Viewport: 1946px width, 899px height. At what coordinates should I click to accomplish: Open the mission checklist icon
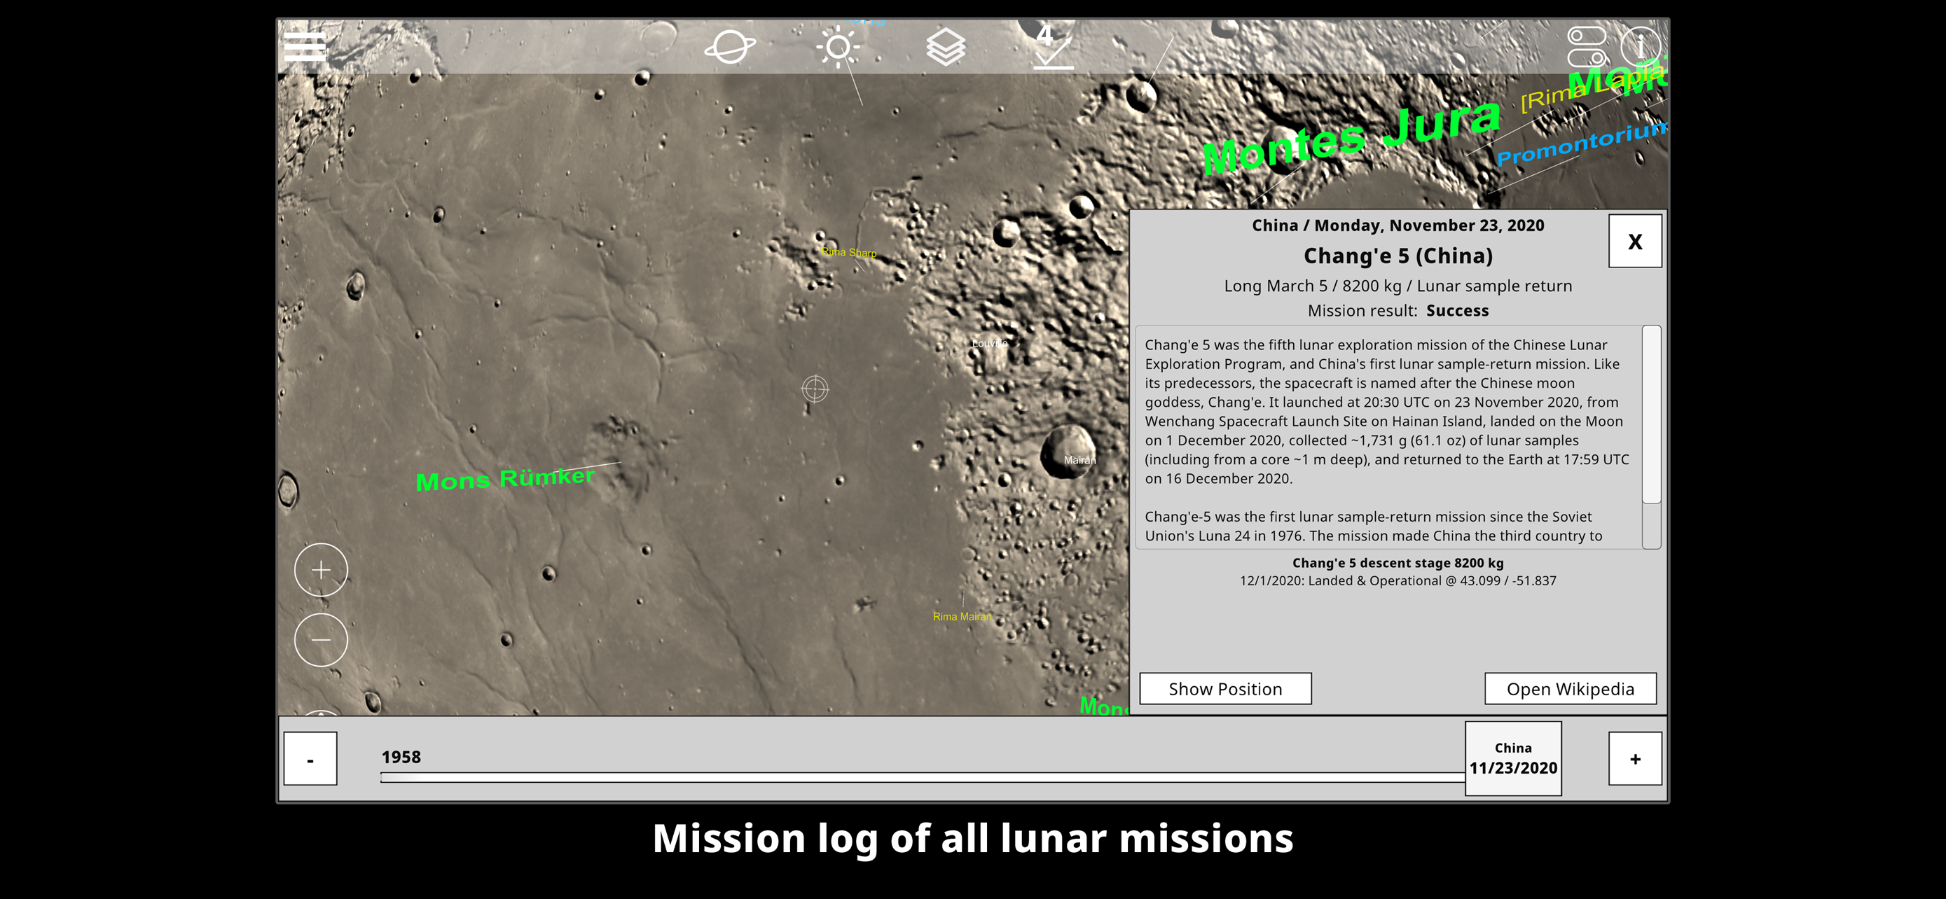(x=1053, y=47)
